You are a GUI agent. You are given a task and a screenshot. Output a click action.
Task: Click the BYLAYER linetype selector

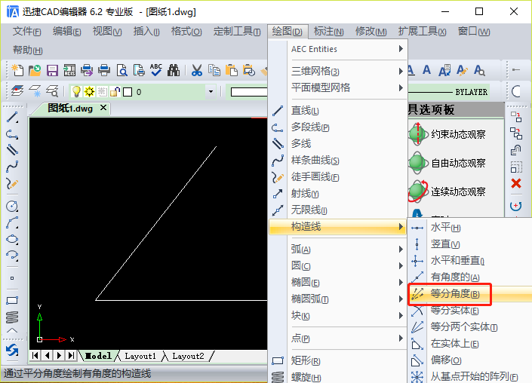[447, 92]
